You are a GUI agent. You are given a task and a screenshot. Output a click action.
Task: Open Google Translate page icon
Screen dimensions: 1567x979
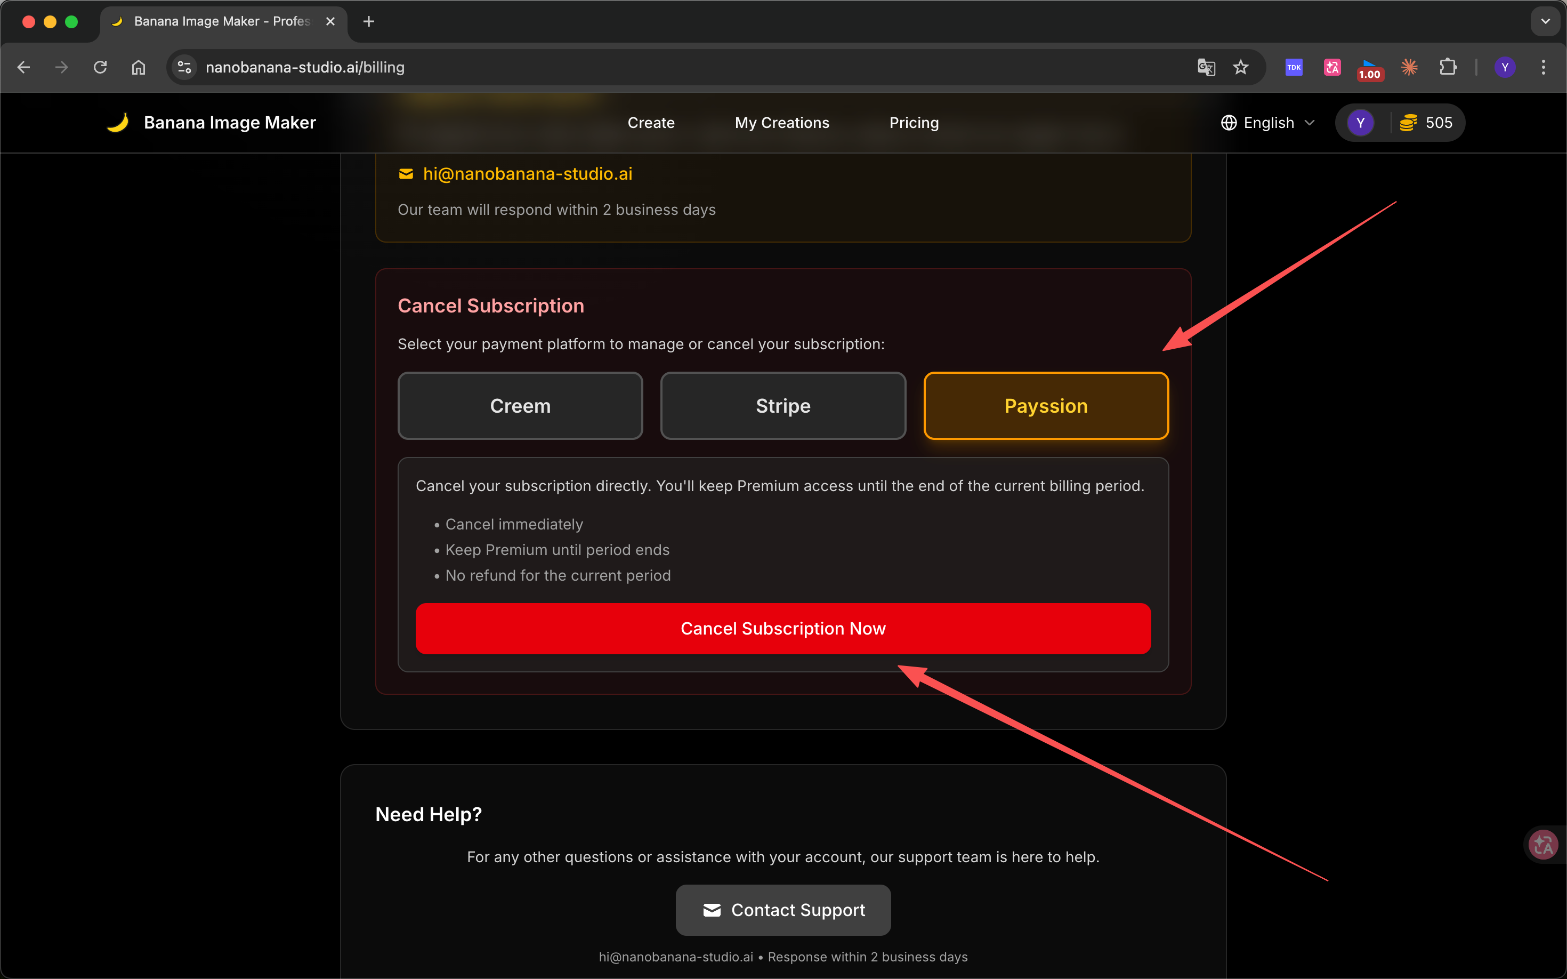coord(1206,67)
